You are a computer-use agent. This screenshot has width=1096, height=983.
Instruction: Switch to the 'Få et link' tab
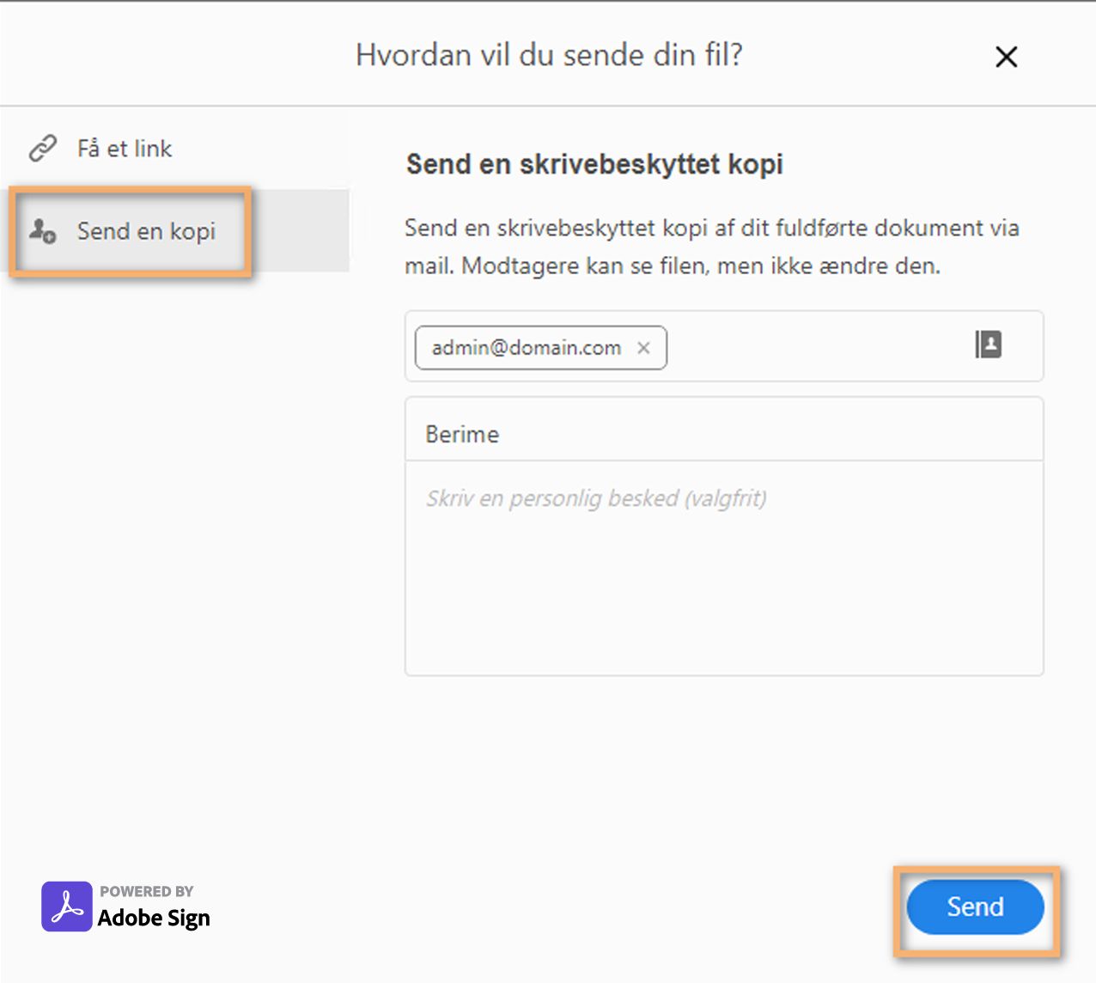[x=123, y=148]
